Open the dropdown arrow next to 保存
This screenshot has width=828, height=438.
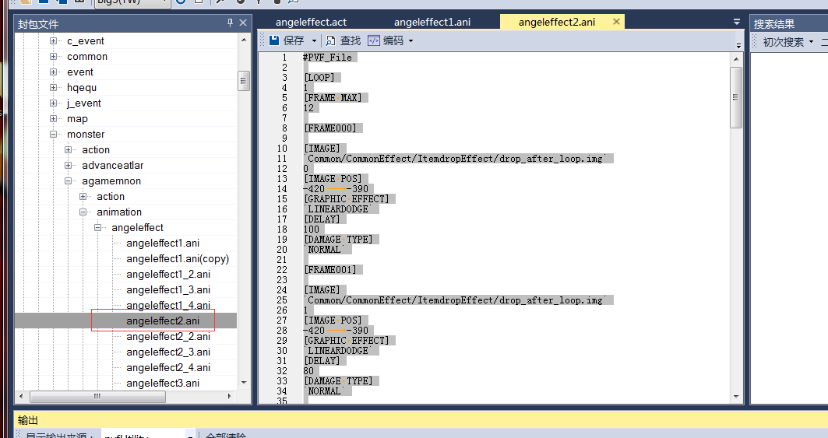[314, 40]
